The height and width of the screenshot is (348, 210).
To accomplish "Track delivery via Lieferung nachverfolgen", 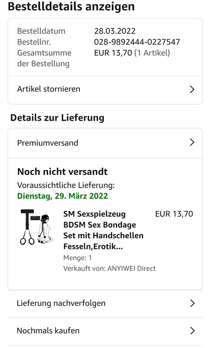I will (61, 303).
